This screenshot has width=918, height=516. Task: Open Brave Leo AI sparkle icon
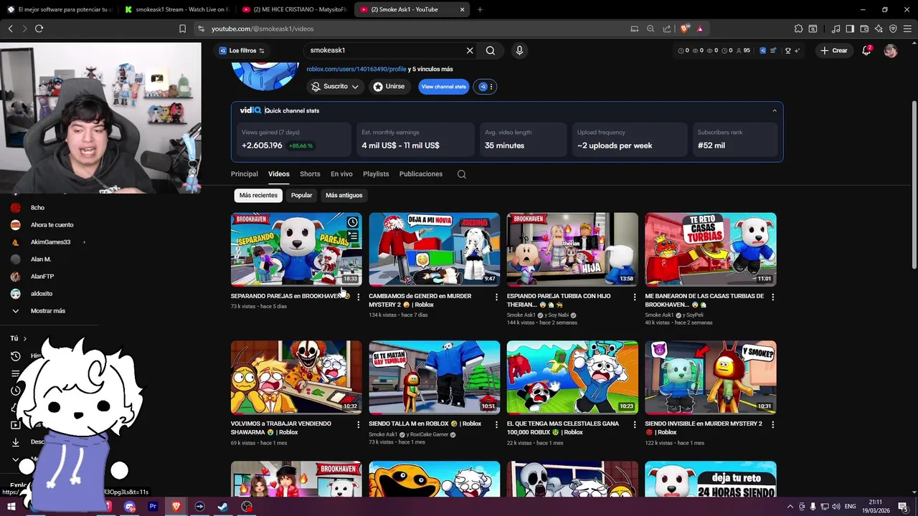879,29
